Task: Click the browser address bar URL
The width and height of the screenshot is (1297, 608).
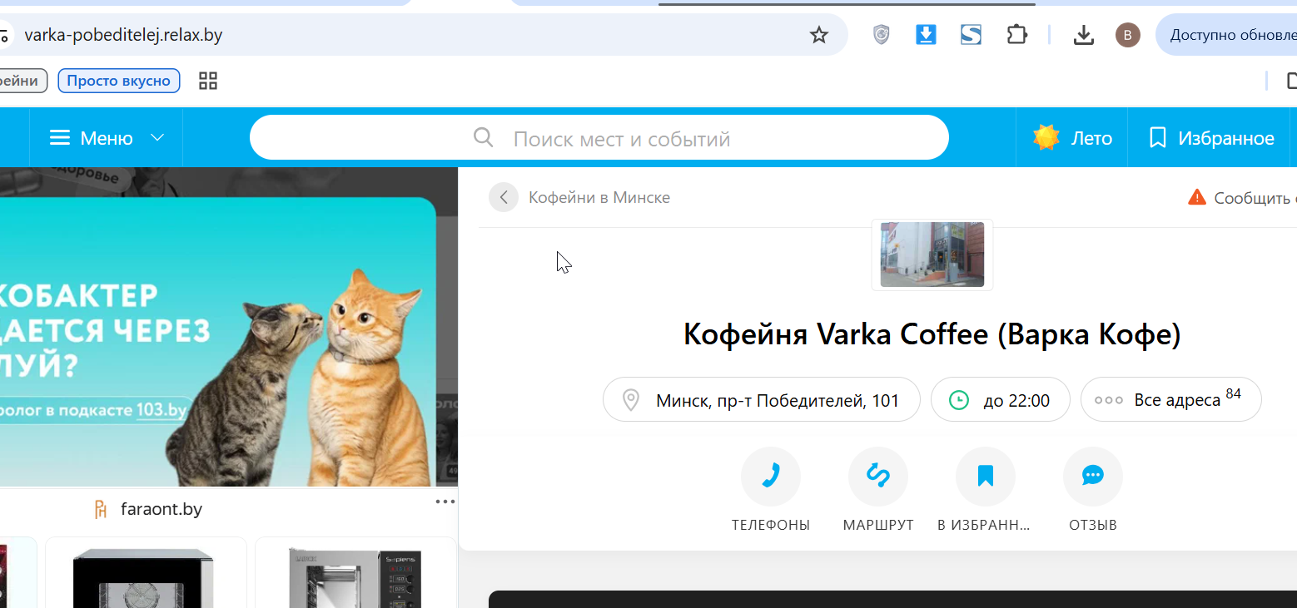Action: coord(124,35)
